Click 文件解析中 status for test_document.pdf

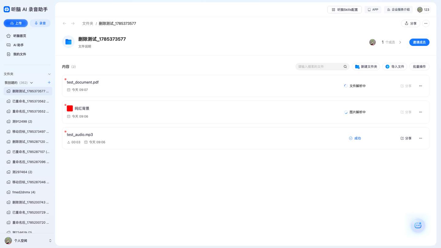pyautogui.click(x=355, y=86)
